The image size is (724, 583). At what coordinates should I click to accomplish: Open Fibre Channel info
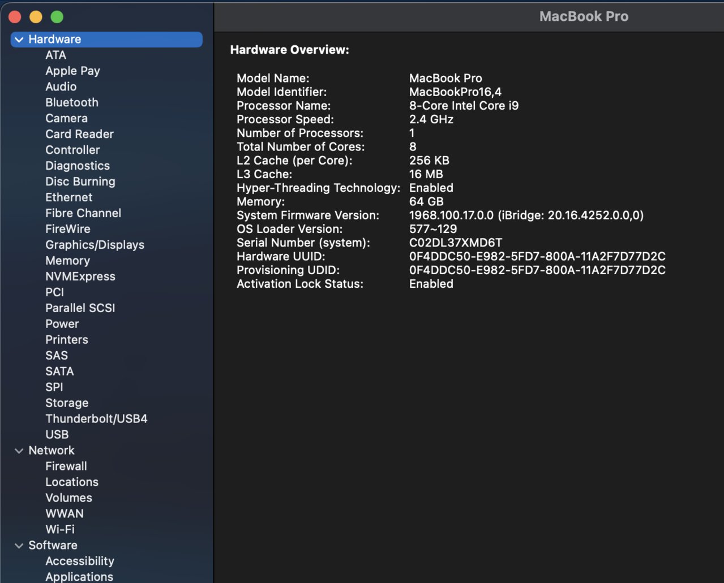click(x=83, y=214)
